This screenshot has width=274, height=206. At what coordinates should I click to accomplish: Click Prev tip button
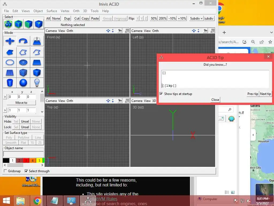pos(253,94)
